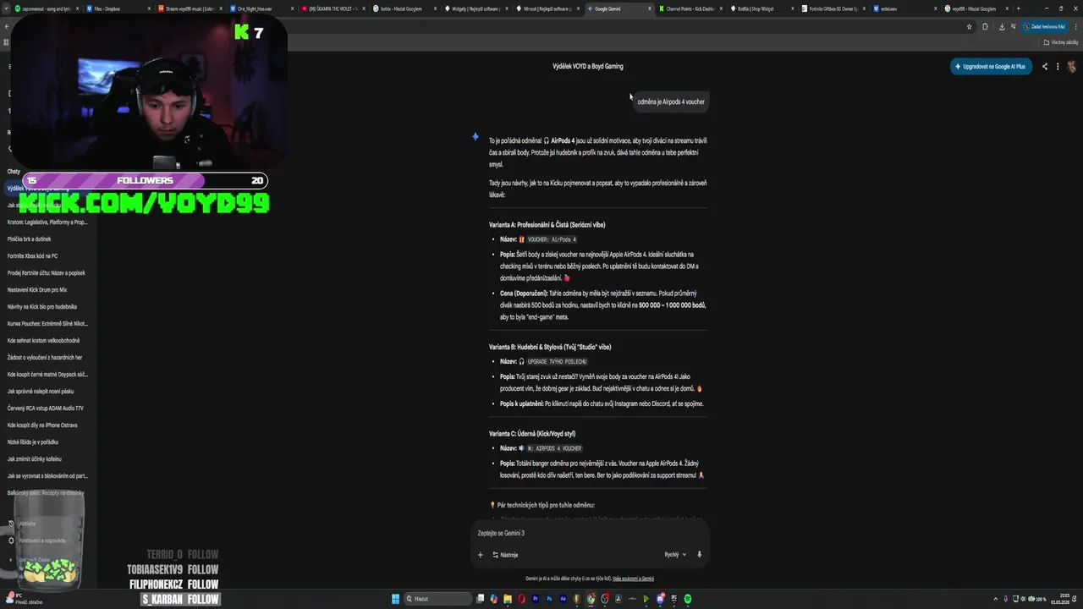Open Adobe Premiere Pro from the taskbar
Image resolution: width=1083 pixels, height=609 pixels.
click(535, 599)
